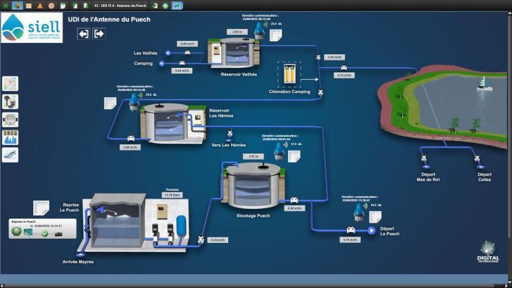Click the siell logo
This screenshot has height=288, width=512.
point(31,28)
